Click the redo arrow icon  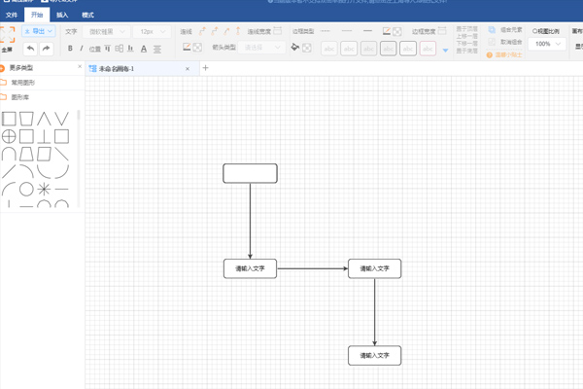46,48
